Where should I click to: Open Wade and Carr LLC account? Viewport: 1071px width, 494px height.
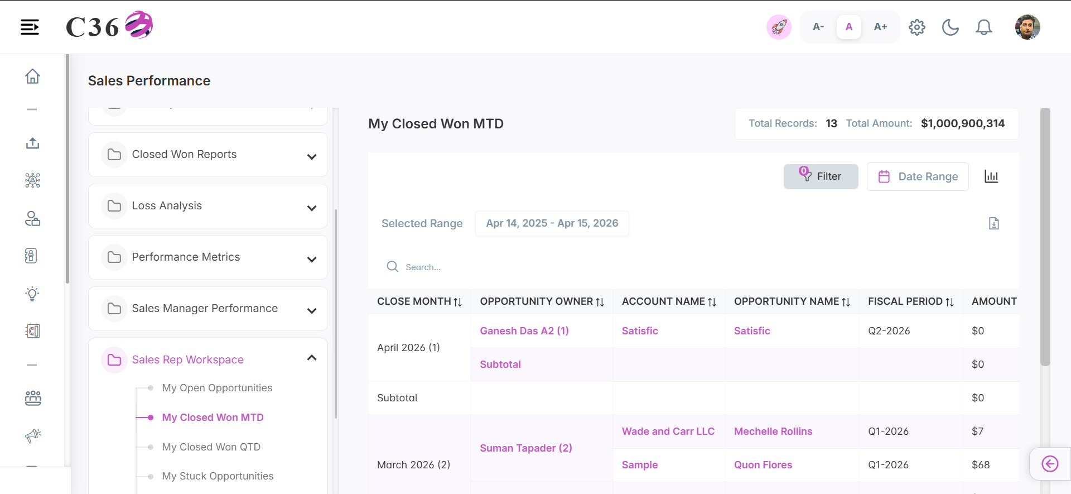668,431
